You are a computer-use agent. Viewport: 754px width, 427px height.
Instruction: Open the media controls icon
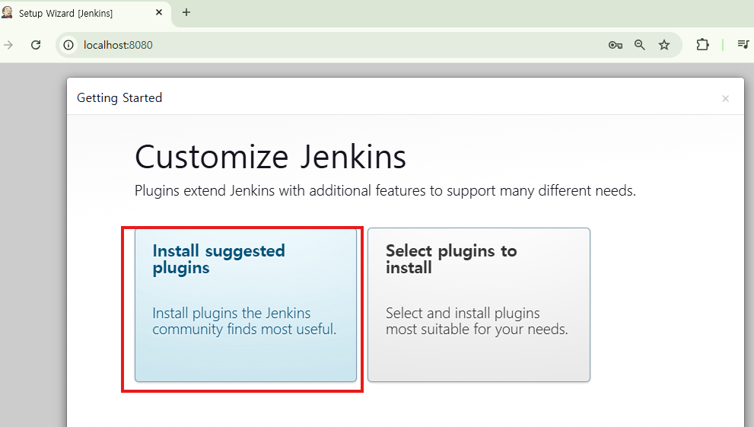(743, 45)
